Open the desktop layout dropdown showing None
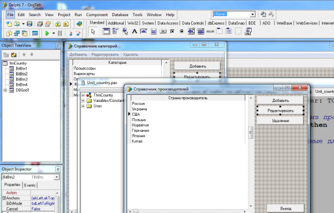334x213 pixels. pos(253,14)
